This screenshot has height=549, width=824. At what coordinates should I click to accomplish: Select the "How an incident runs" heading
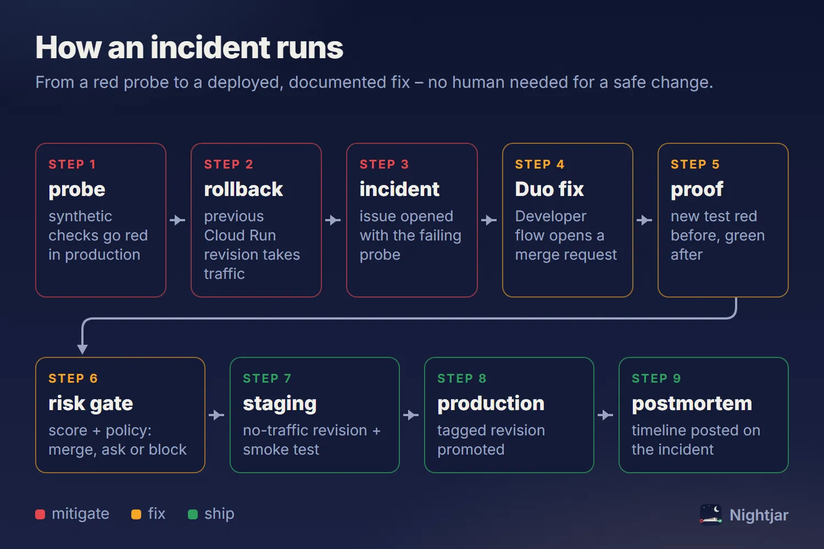pyautogui.click(x=190, y=47)
